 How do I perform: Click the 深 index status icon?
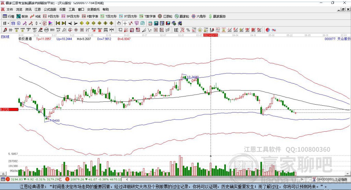(x=68, y=179)
